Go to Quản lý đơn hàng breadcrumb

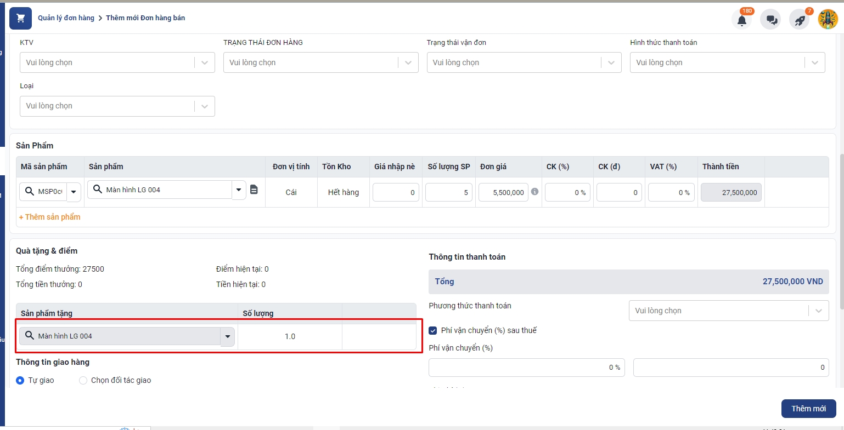tap(66, 18)
